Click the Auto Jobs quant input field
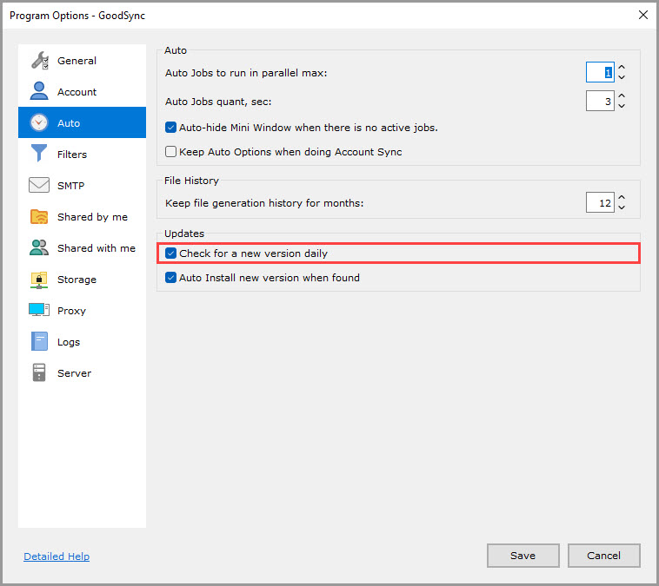The image size is (659, 586). [600, 101]
